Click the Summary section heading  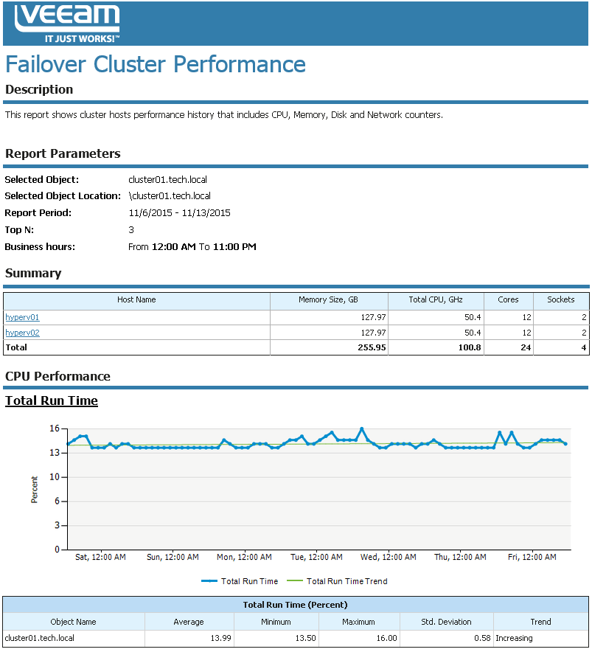(x=33, y=273)
